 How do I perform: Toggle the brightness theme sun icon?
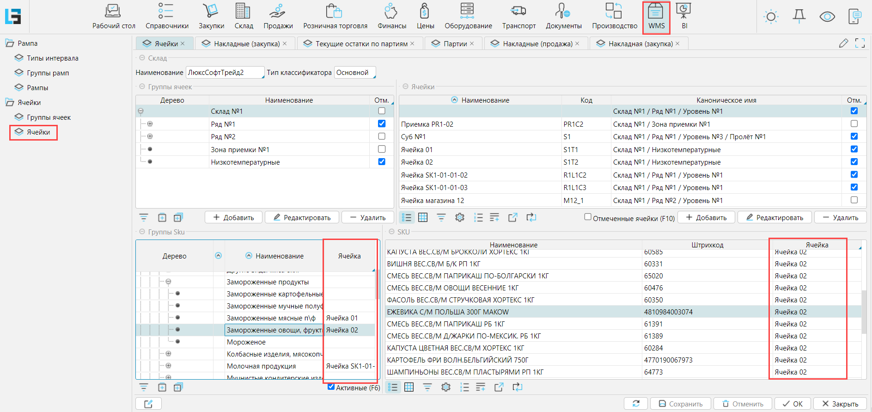pyautogui.click(x=771, y=17)
